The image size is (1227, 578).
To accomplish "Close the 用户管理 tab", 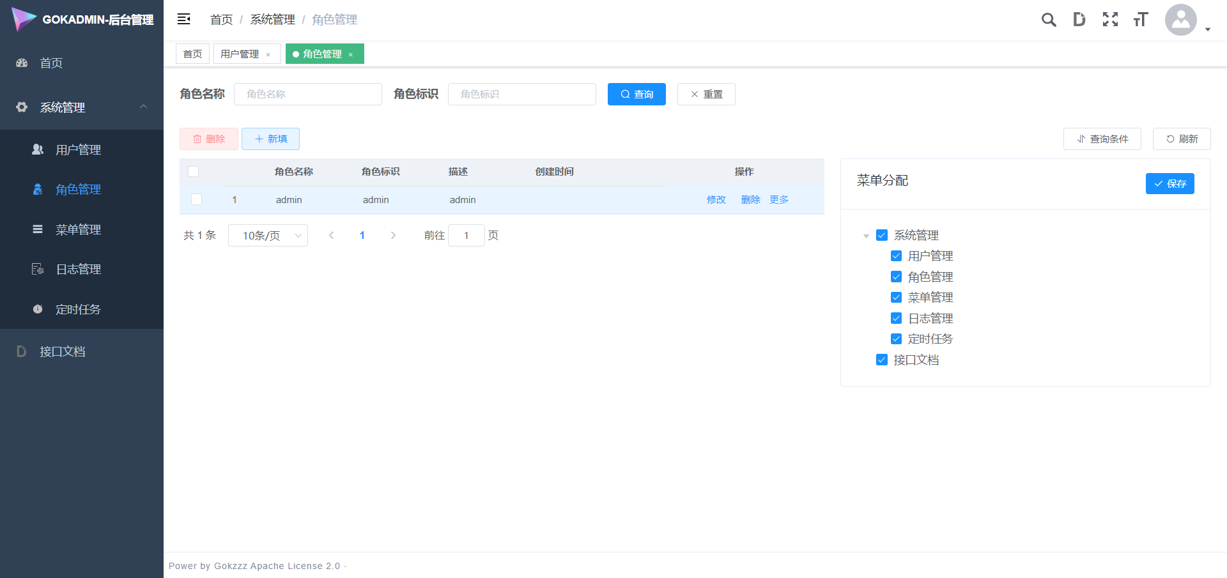I will coord(268,55).
